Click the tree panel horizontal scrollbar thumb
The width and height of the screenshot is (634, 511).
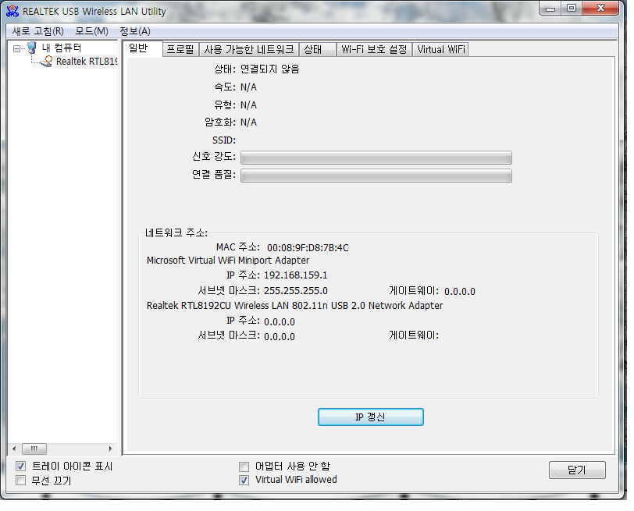34,449
